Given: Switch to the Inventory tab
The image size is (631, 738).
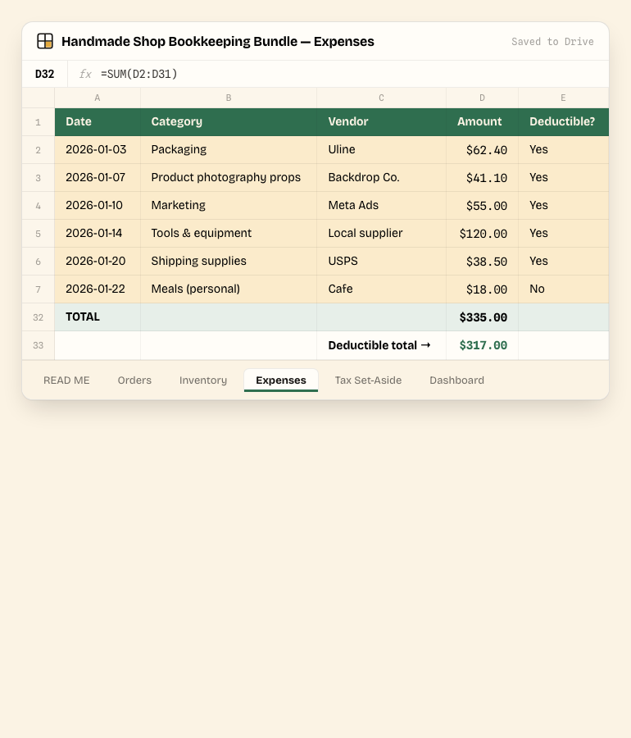Looking at the screenshot, I should (203, 380).
